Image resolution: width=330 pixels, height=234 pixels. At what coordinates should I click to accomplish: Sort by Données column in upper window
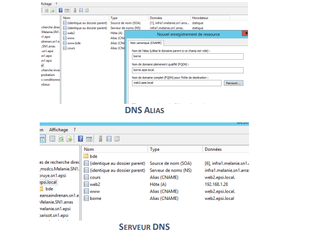(169, 18)
